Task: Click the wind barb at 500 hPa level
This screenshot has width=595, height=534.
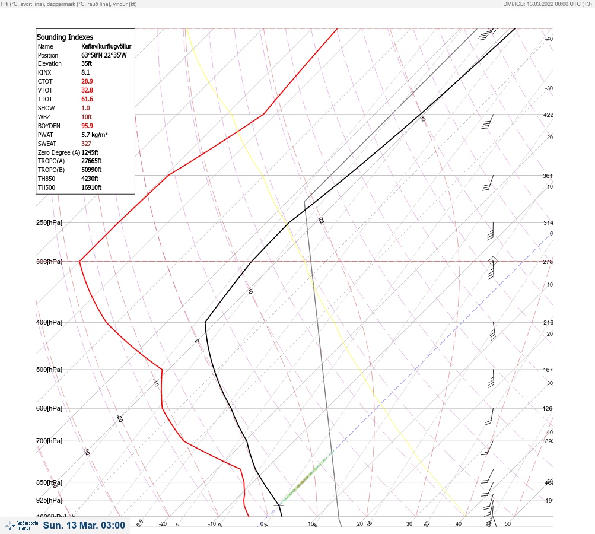Action: pyautogui.click(x=492, y=379)
